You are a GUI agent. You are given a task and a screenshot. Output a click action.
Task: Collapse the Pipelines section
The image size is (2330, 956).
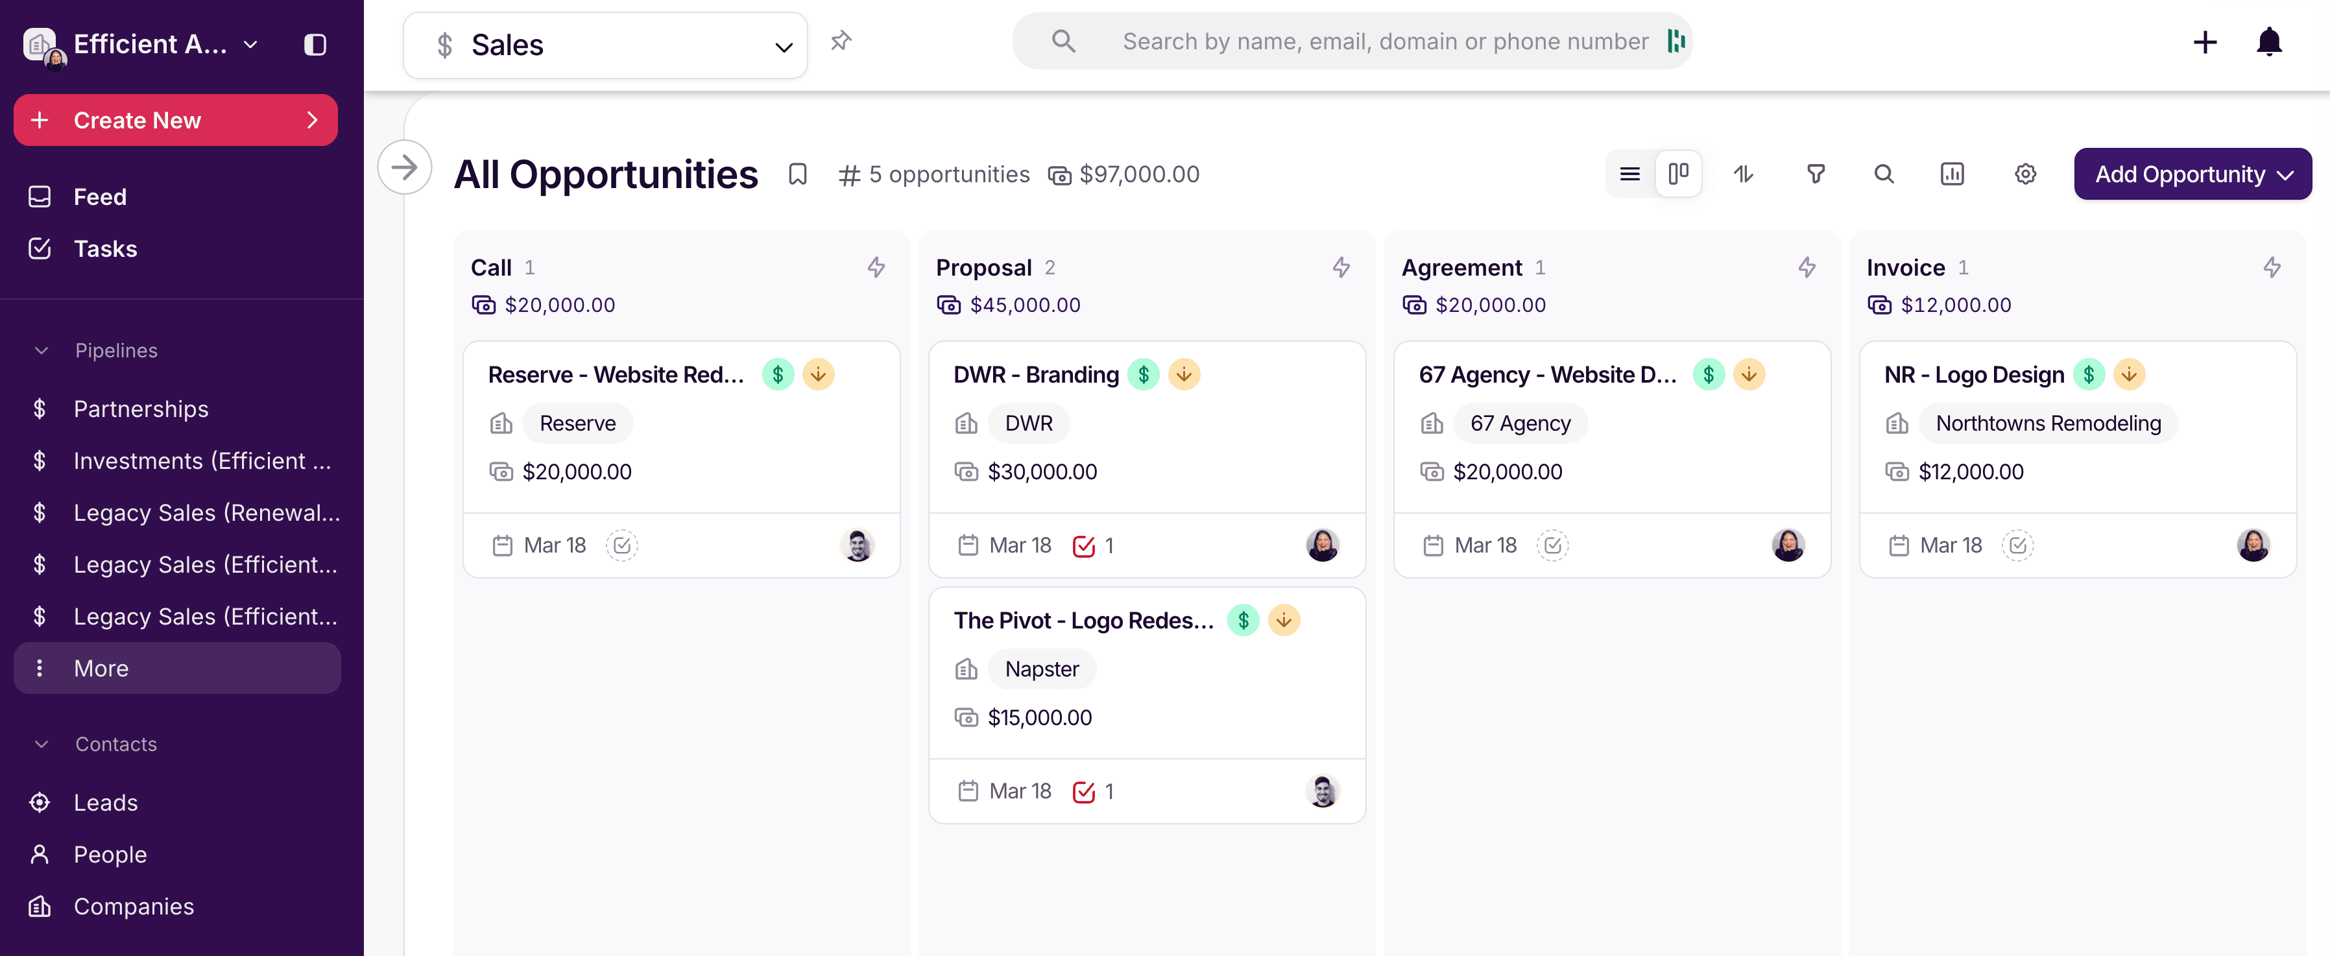coord(41,350)
